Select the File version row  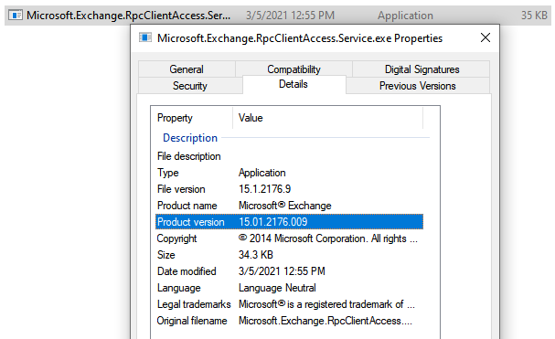[289, 189]
